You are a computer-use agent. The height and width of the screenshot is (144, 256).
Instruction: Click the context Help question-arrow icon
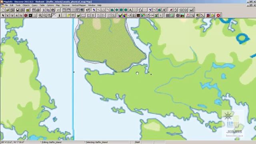click(x=88, y=10)
